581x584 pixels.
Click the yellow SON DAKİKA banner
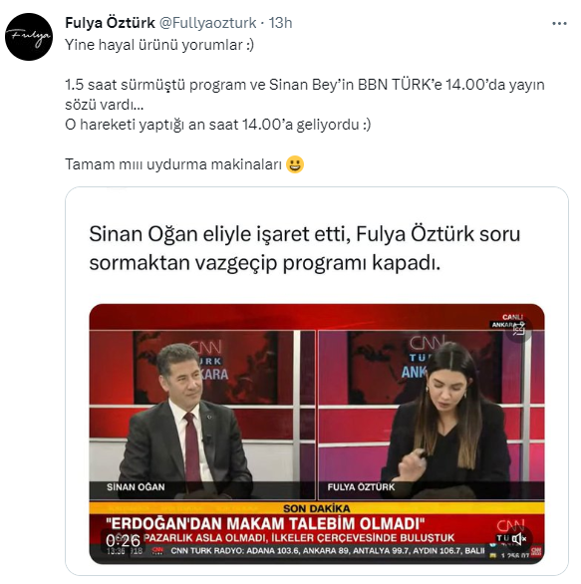click(317, 508)
